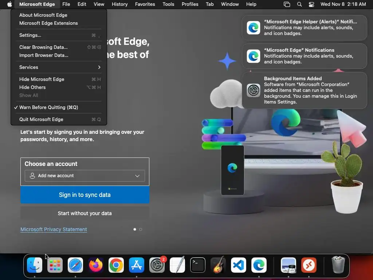Image resolution: width=373 pixels, height=280 pixels.
Task: Open the Microsoft Privacy Statement link
Action: pyautogui.click(x=54, y=230)
